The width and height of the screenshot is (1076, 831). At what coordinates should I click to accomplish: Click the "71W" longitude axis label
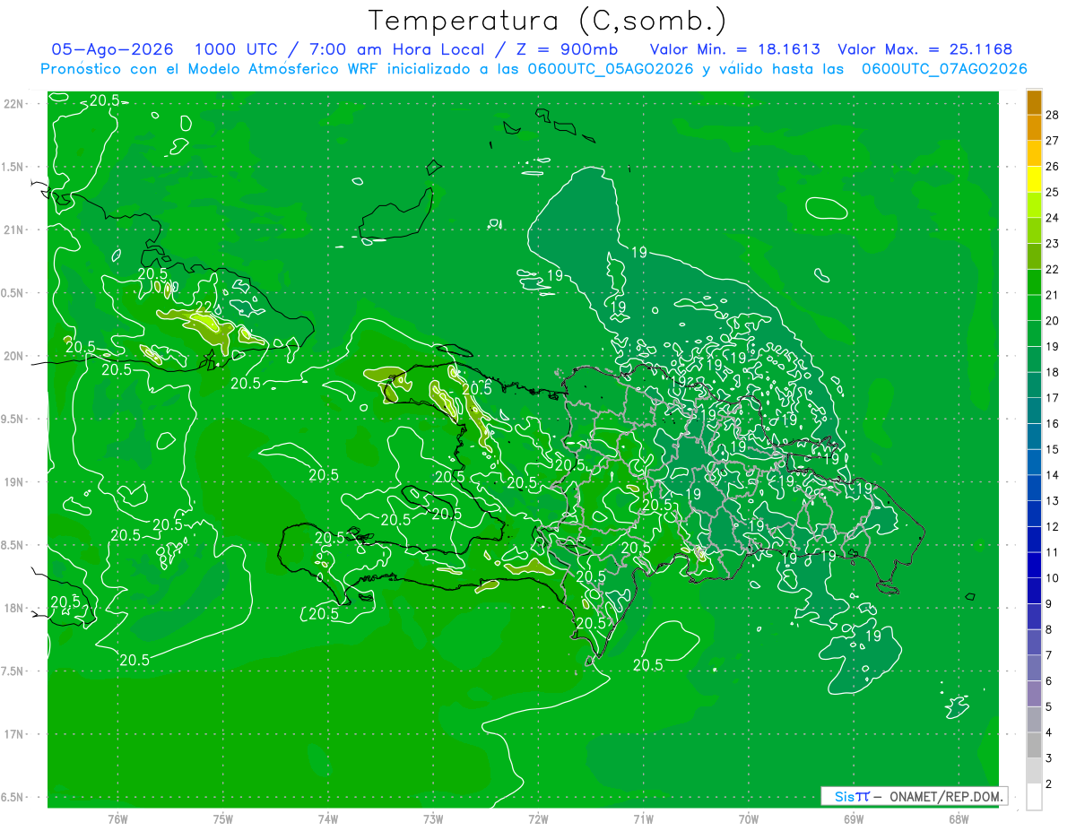[643, 818]
